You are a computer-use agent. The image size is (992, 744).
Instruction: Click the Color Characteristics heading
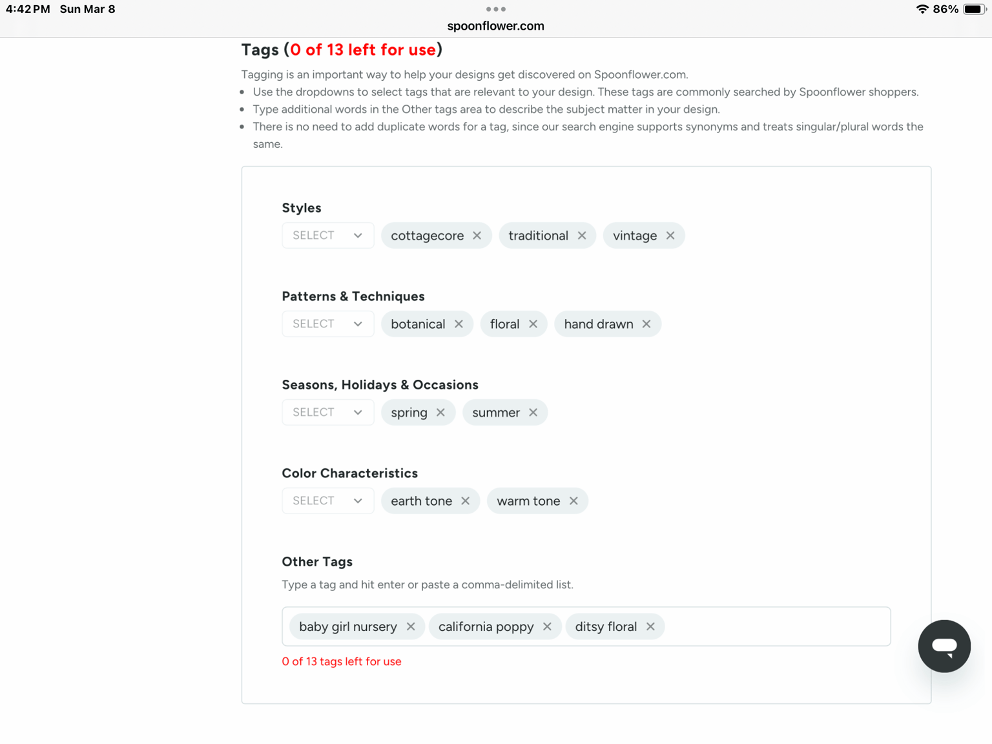[x=350, y=473]
